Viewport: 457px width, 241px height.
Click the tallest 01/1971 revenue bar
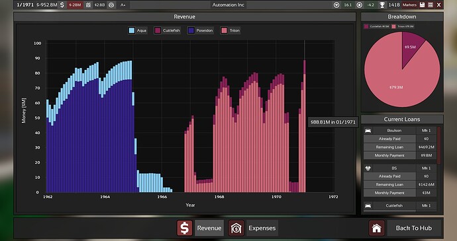(x=305, y=126)
